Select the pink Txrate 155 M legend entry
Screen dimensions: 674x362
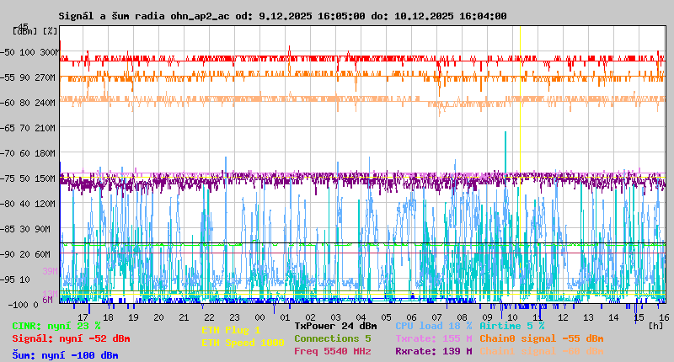pos(434,338)
